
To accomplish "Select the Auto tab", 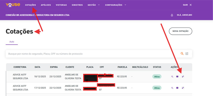I will 12,42.
